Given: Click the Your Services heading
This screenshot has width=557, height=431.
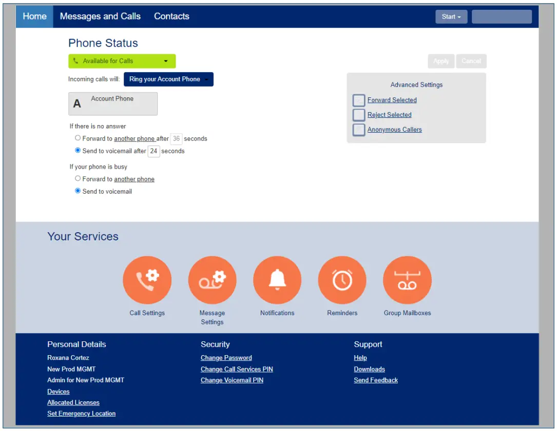Looking at the screenshot, I should point(83,237).
